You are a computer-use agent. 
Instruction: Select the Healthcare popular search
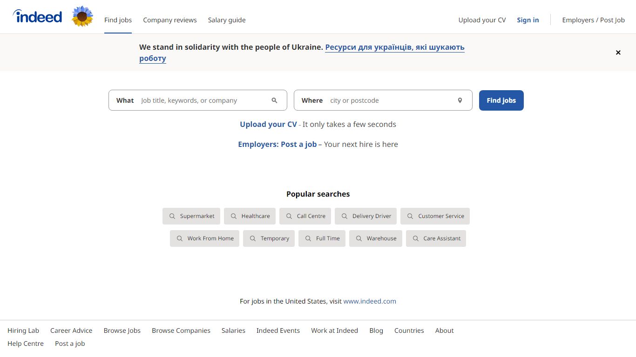(250, 216)
